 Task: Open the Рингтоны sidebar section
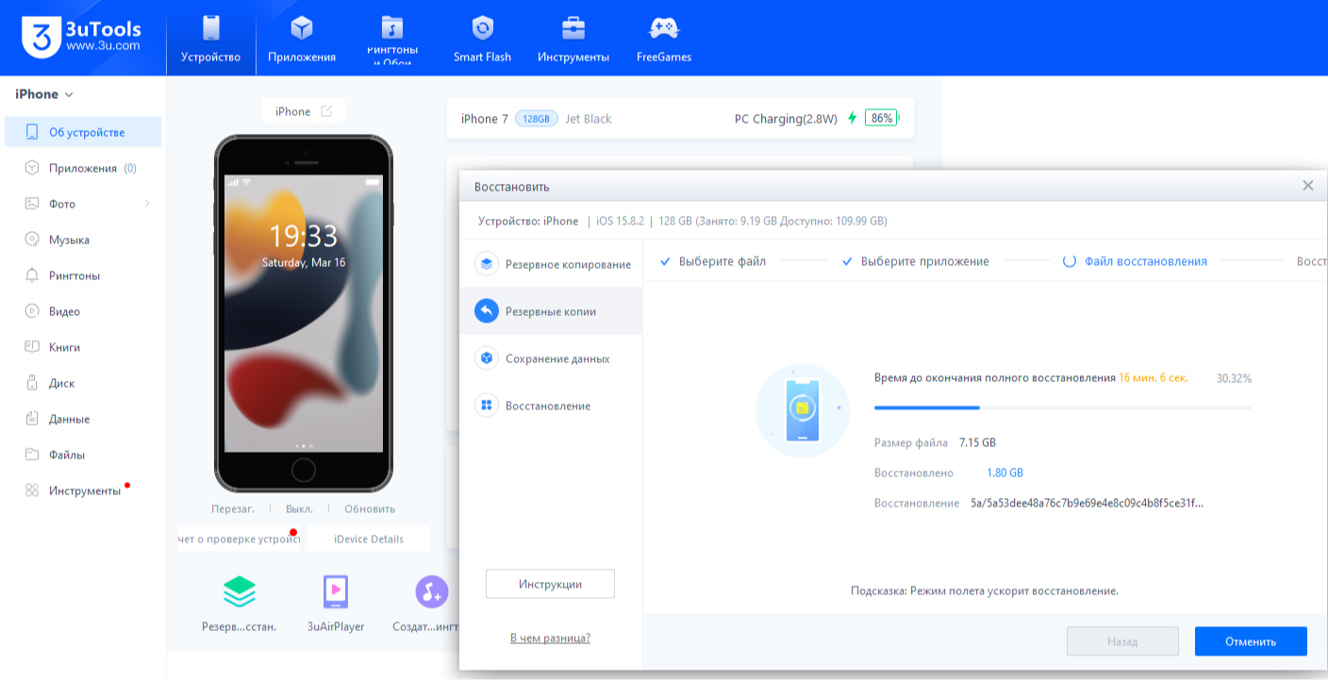tap(83, 275)
